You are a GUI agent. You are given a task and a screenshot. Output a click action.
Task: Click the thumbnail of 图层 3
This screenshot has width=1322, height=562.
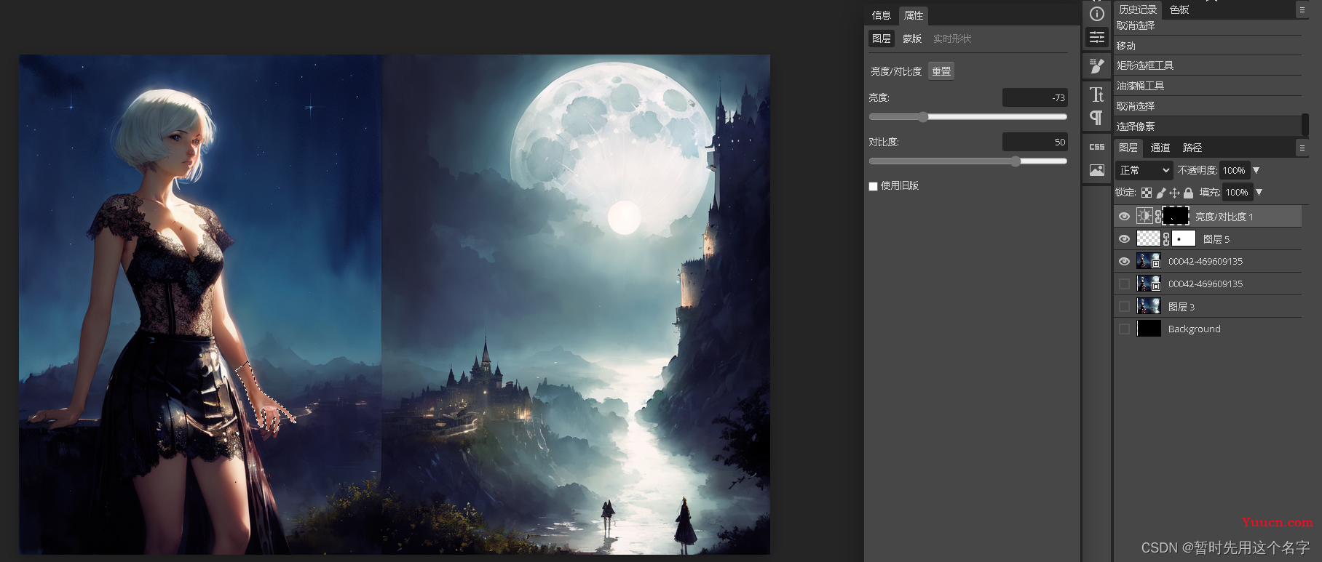[1149, 306]
